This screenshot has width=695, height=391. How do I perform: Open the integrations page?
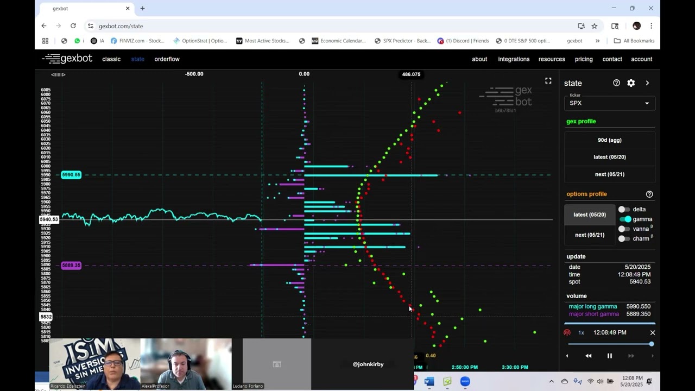pyautogui.click(x=514, y=59)
